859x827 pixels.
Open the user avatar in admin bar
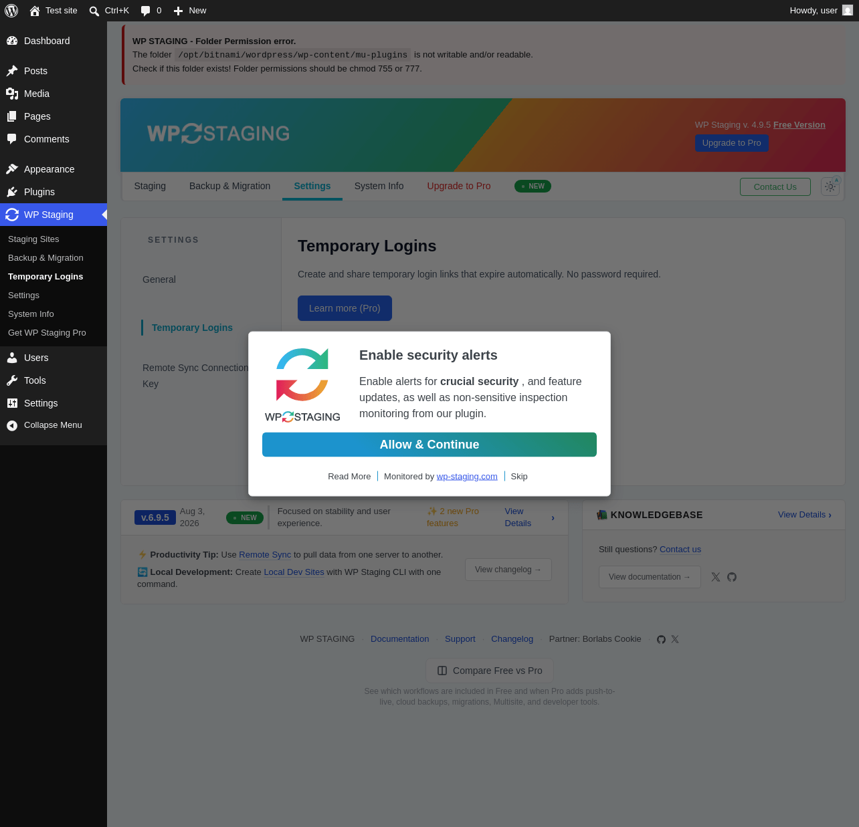(848, 10)
